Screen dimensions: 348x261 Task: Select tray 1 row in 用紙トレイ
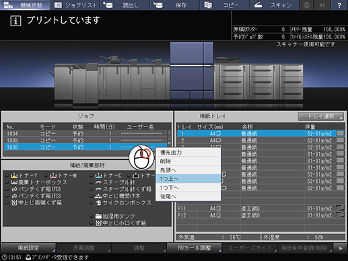click(260, 134)
